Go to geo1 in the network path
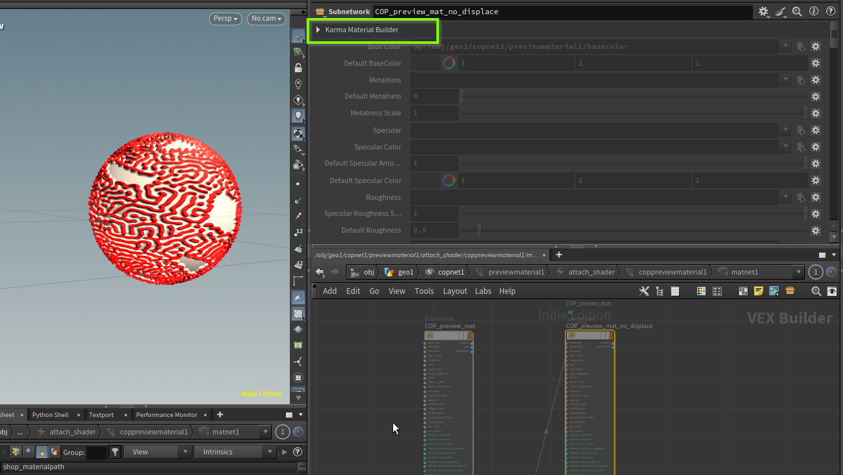This screenshot has width=843, height=475. coord(400,272)
